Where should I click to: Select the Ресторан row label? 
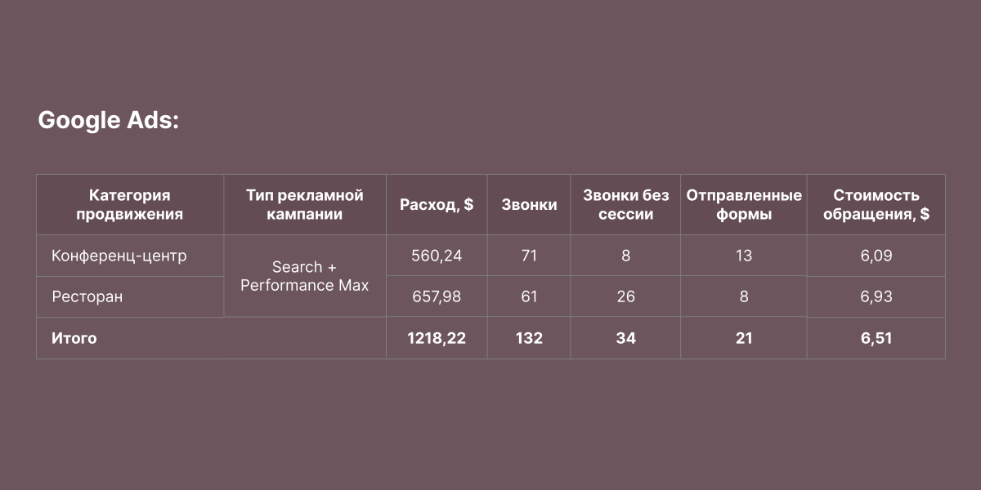tap(87, 296)
